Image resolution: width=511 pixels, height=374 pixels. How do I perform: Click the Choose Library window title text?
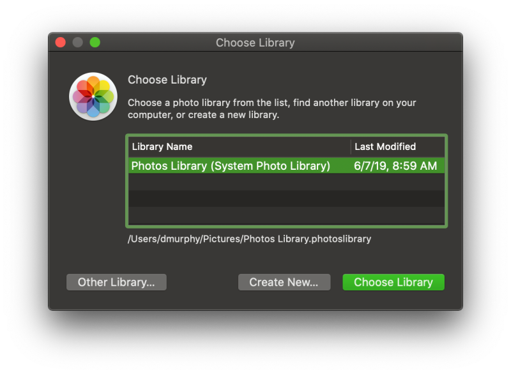(x=255, y=43)
